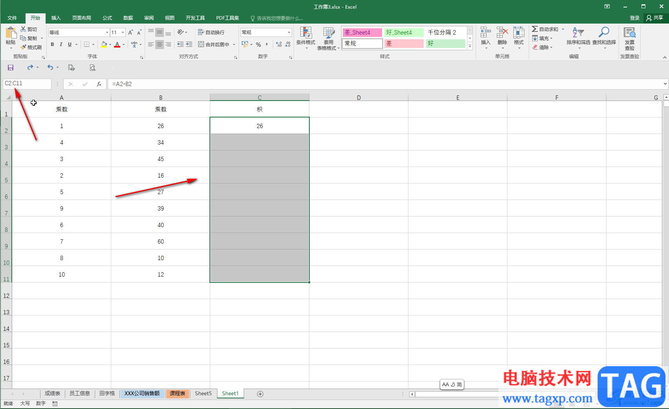Expand the font size dropdown
This screenshot has height=409, width=669.
[x=123, y=33]
